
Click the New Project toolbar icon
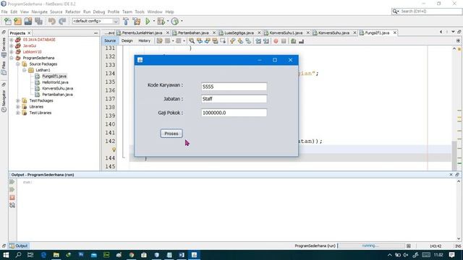pos(17,21)
